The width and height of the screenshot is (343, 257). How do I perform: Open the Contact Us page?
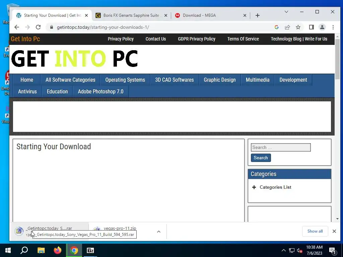pyautogui.click(x=156, y=39)
